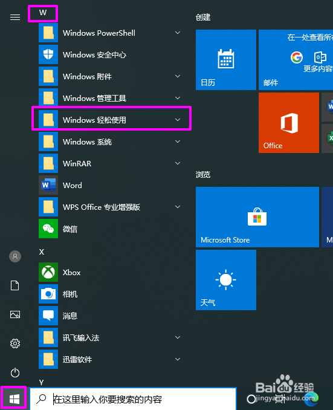Click the Windows 安全中心 label

tap(94, 54)
